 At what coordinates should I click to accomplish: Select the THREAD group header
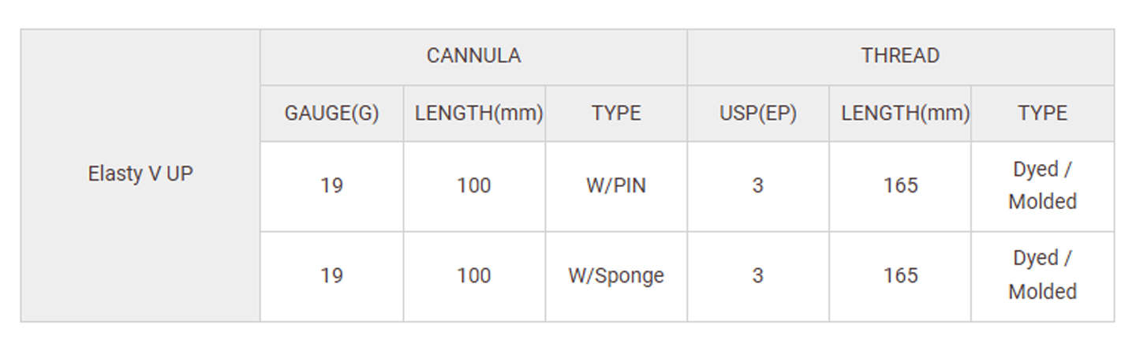click(x=900, y=56)
